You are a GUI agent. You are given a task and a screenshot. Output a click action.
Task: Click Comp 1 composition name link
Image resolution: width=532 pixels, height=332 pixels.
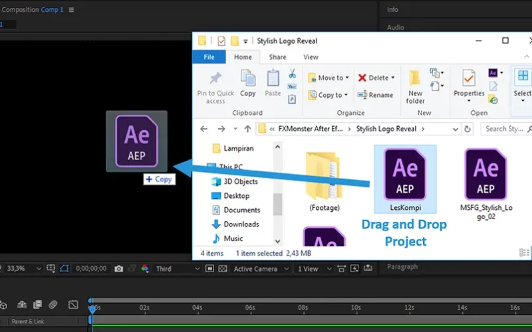(52, 9)
